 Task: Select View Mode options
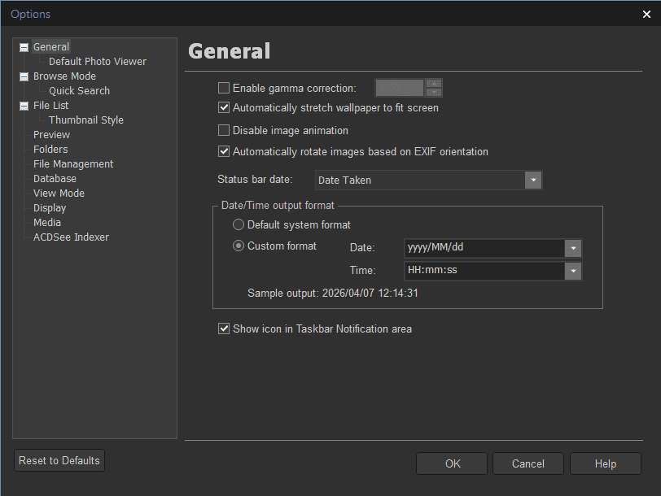point(59,194)
